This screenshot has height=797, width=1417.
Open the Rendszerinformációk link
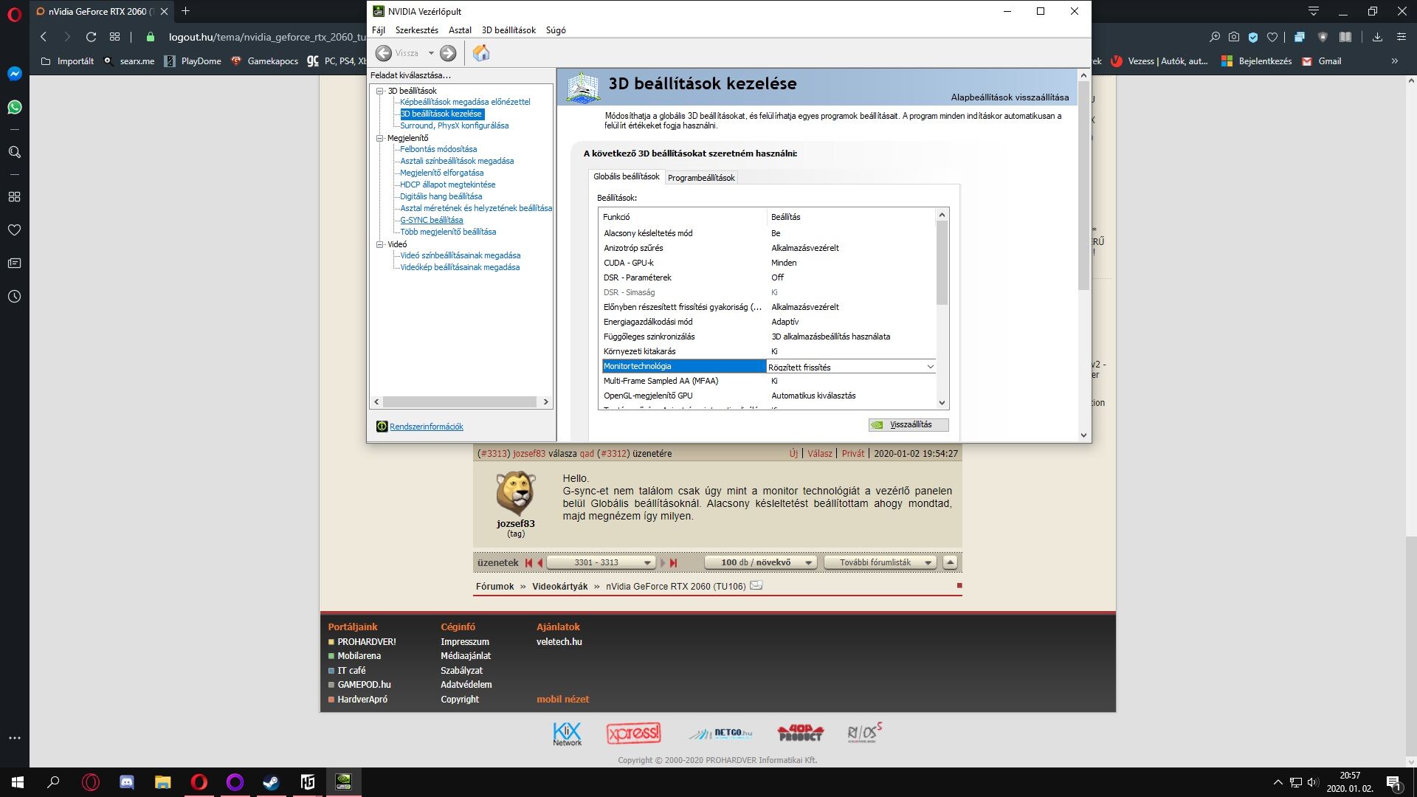click(x=427, y=427)
